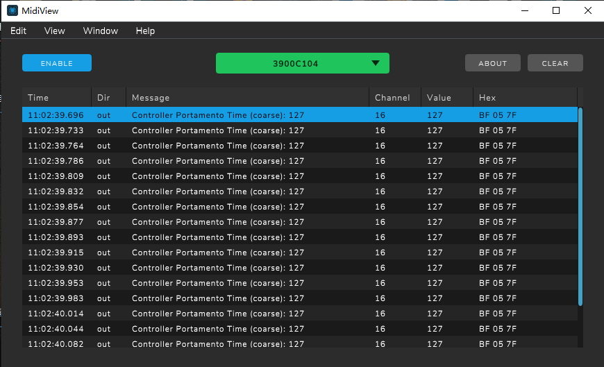Toggle the ENABLE button
The image size is (604, 367).
click(57, 63)
